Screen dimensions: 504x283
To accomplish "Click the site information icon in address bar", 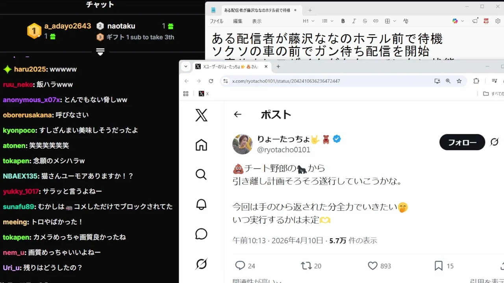I will pyautogui.click(x=225, y=81).
